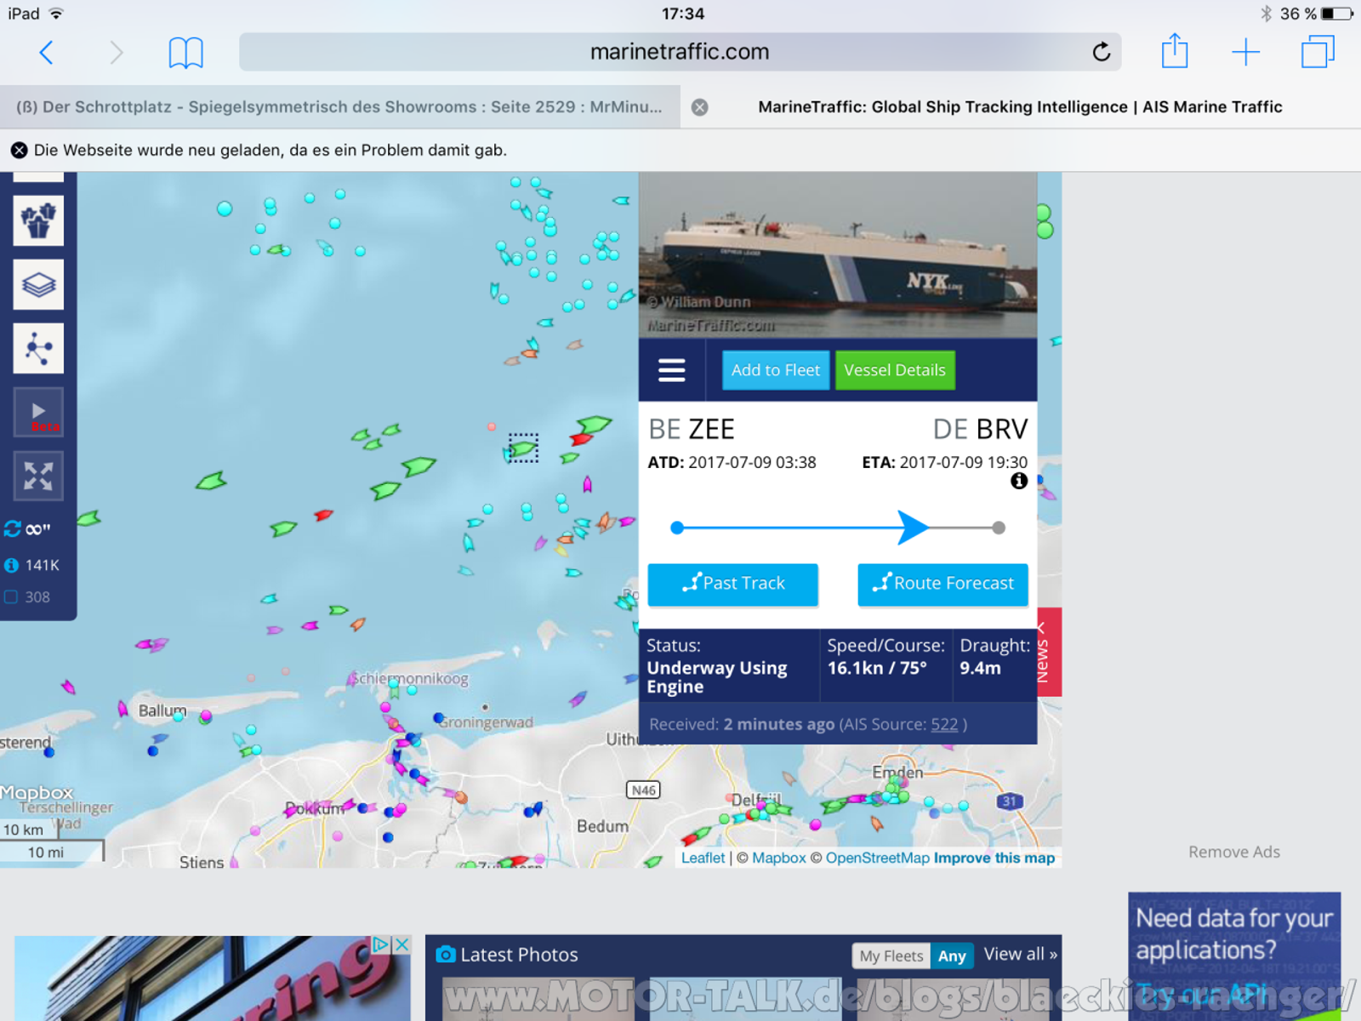Click the Remove Ads link
Screen dimensions: 1361x1021
(x=1233, y=852)
